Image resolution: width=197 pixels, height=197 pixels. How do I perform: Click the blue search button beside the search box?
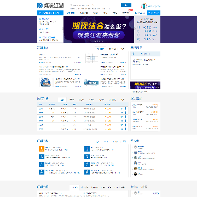pyautogui.click(x=126, y=5)
